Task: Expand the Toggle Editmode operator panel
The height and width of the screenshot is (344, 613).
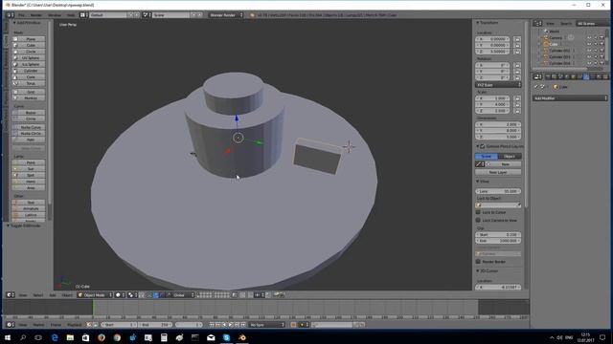Action: point(23,226)
